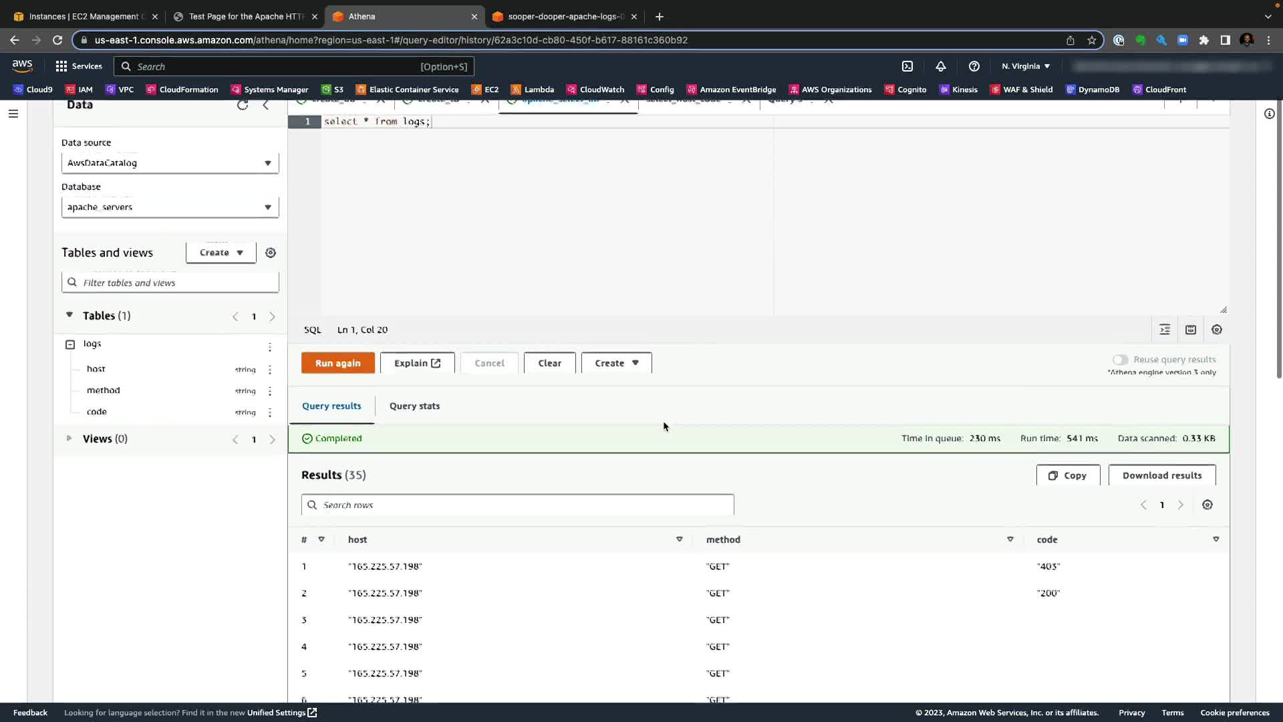Viewport: 1283px width, 722px height.
Task: Collapse the logs table columns
Action: click(x=70, y=344)
